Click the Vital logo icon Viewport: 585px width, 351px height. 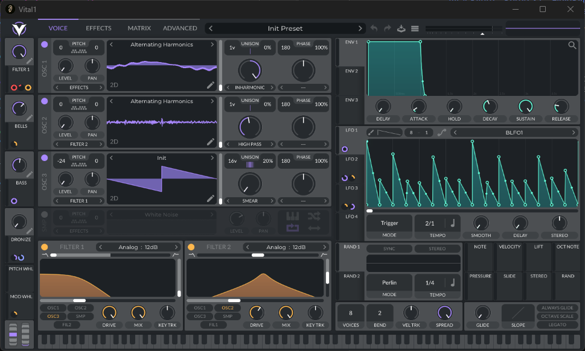point(19,28)
